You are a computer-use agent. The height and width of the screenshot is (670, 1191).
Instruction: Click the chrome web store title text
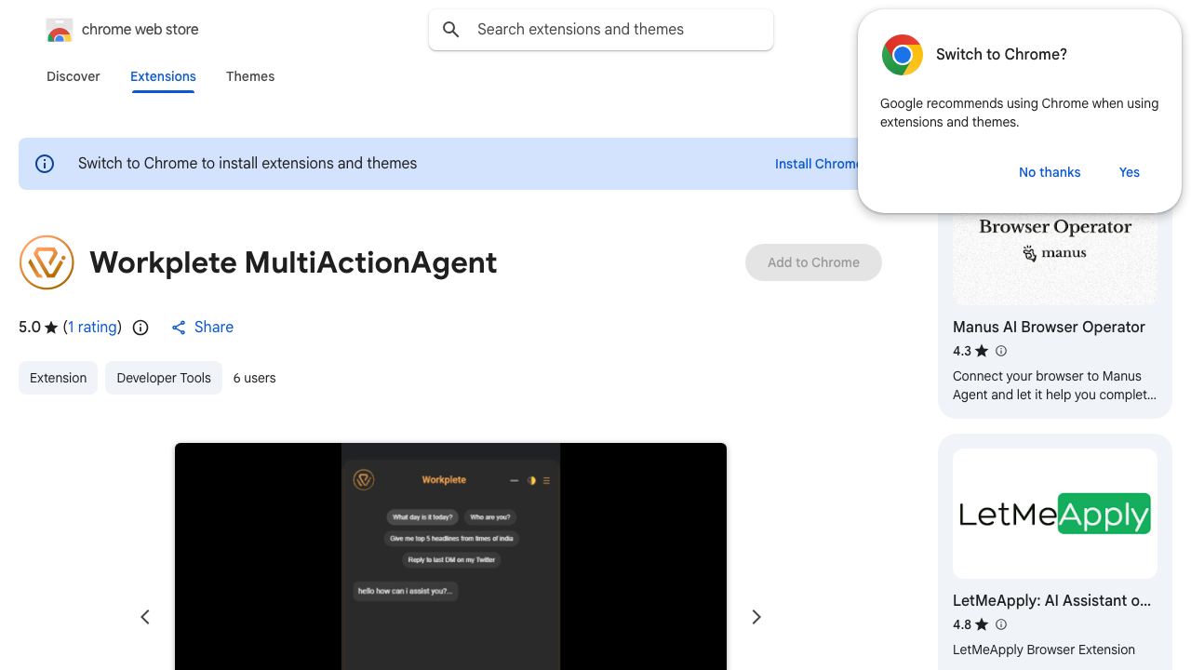click(x=141, y=30)
